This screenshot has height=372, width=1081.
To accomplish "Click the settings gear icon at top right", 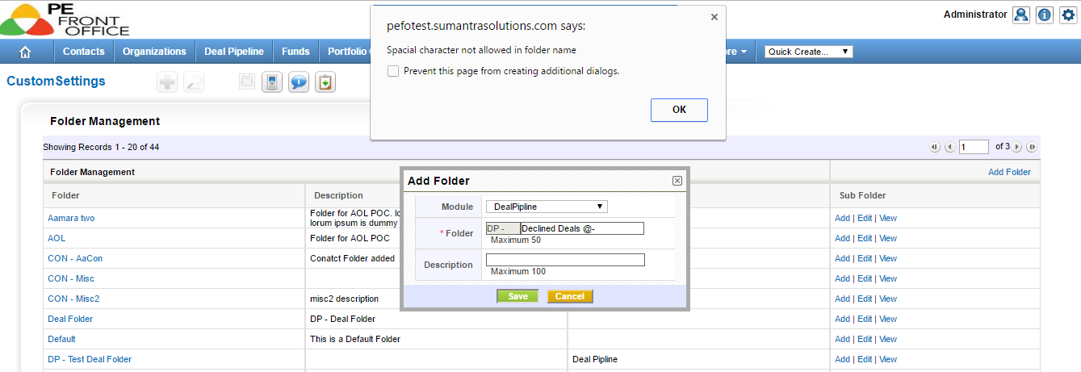I will [x=1068, y=15].
